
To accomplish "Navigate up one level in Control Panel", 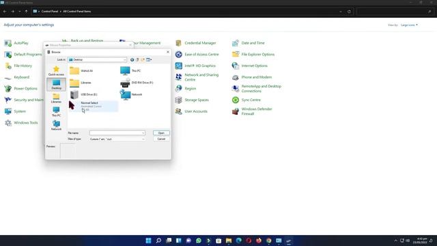I will pyautogui.click(x=26, y=12).
